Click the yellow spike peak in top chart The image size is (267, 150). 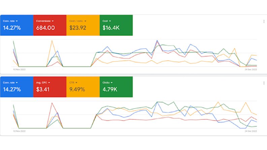(x=52, y=41)
